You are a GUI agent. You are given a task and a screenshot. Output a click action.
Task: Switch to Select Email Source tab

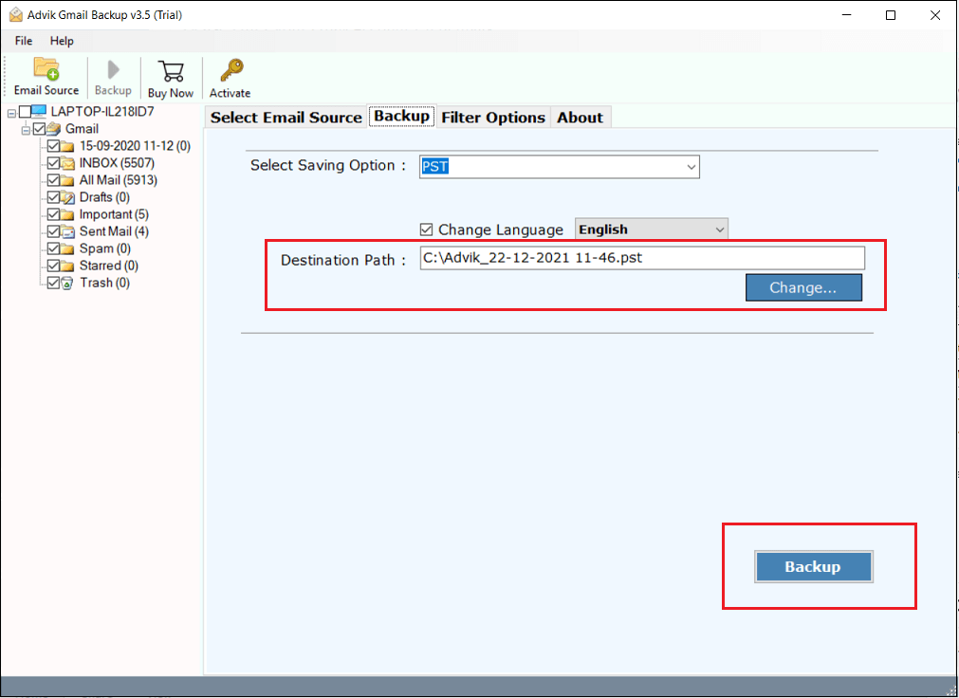[286, 118]
